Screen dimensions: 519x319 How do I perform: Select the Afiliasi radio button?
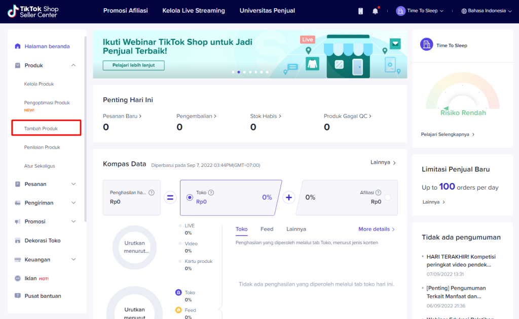coord(388,198)
